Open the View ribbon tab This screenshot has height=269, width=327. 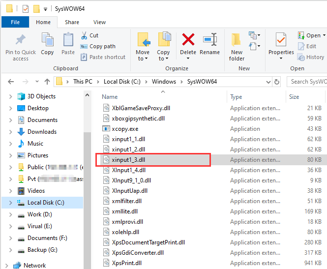100,22
